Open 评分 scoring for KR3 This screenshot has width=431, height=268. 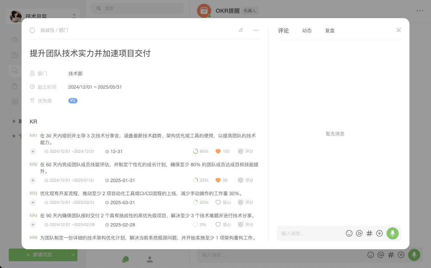(245, 203)
